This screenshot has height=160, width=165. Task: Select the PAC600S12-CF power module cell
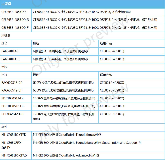pos(12,91)
